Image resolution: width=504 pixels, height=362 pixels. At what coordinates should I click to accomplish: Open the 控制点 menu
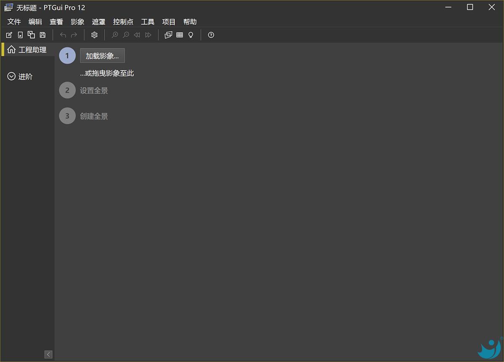click(x=123, y=22)
